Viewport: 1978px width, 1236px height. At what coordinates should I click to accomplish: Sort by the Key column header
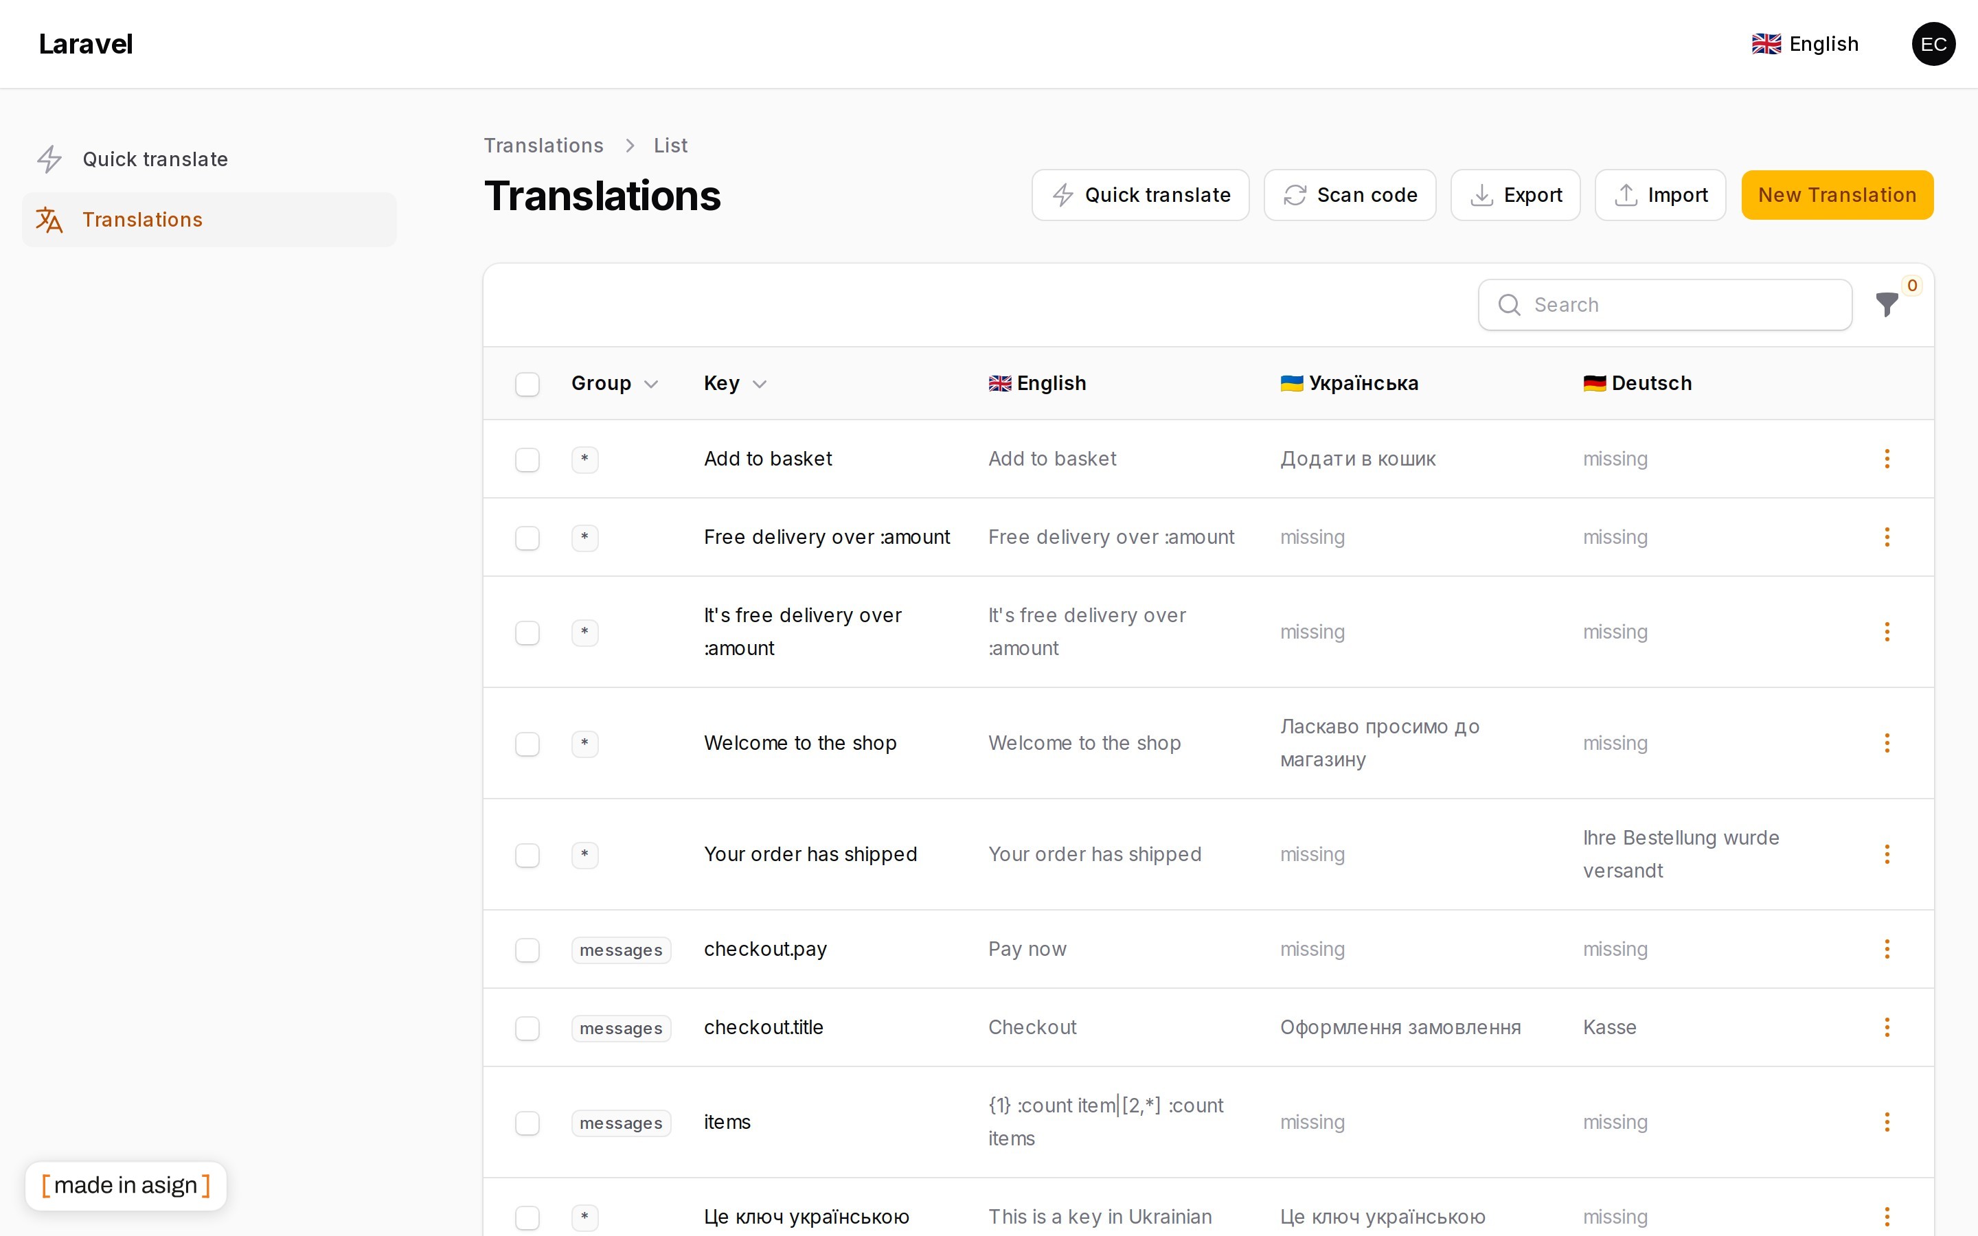tap(734, 383)
